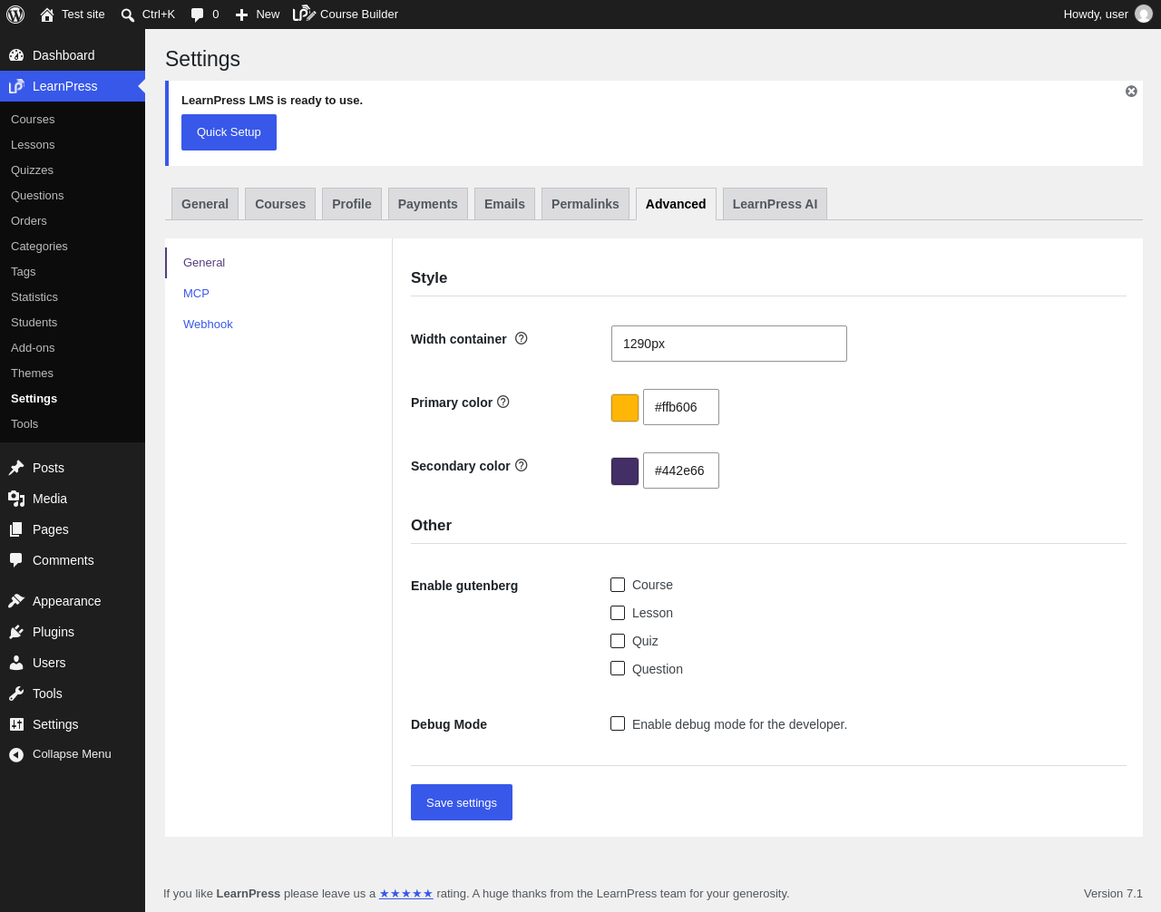Switch to the General settings tab

(205, 204)
